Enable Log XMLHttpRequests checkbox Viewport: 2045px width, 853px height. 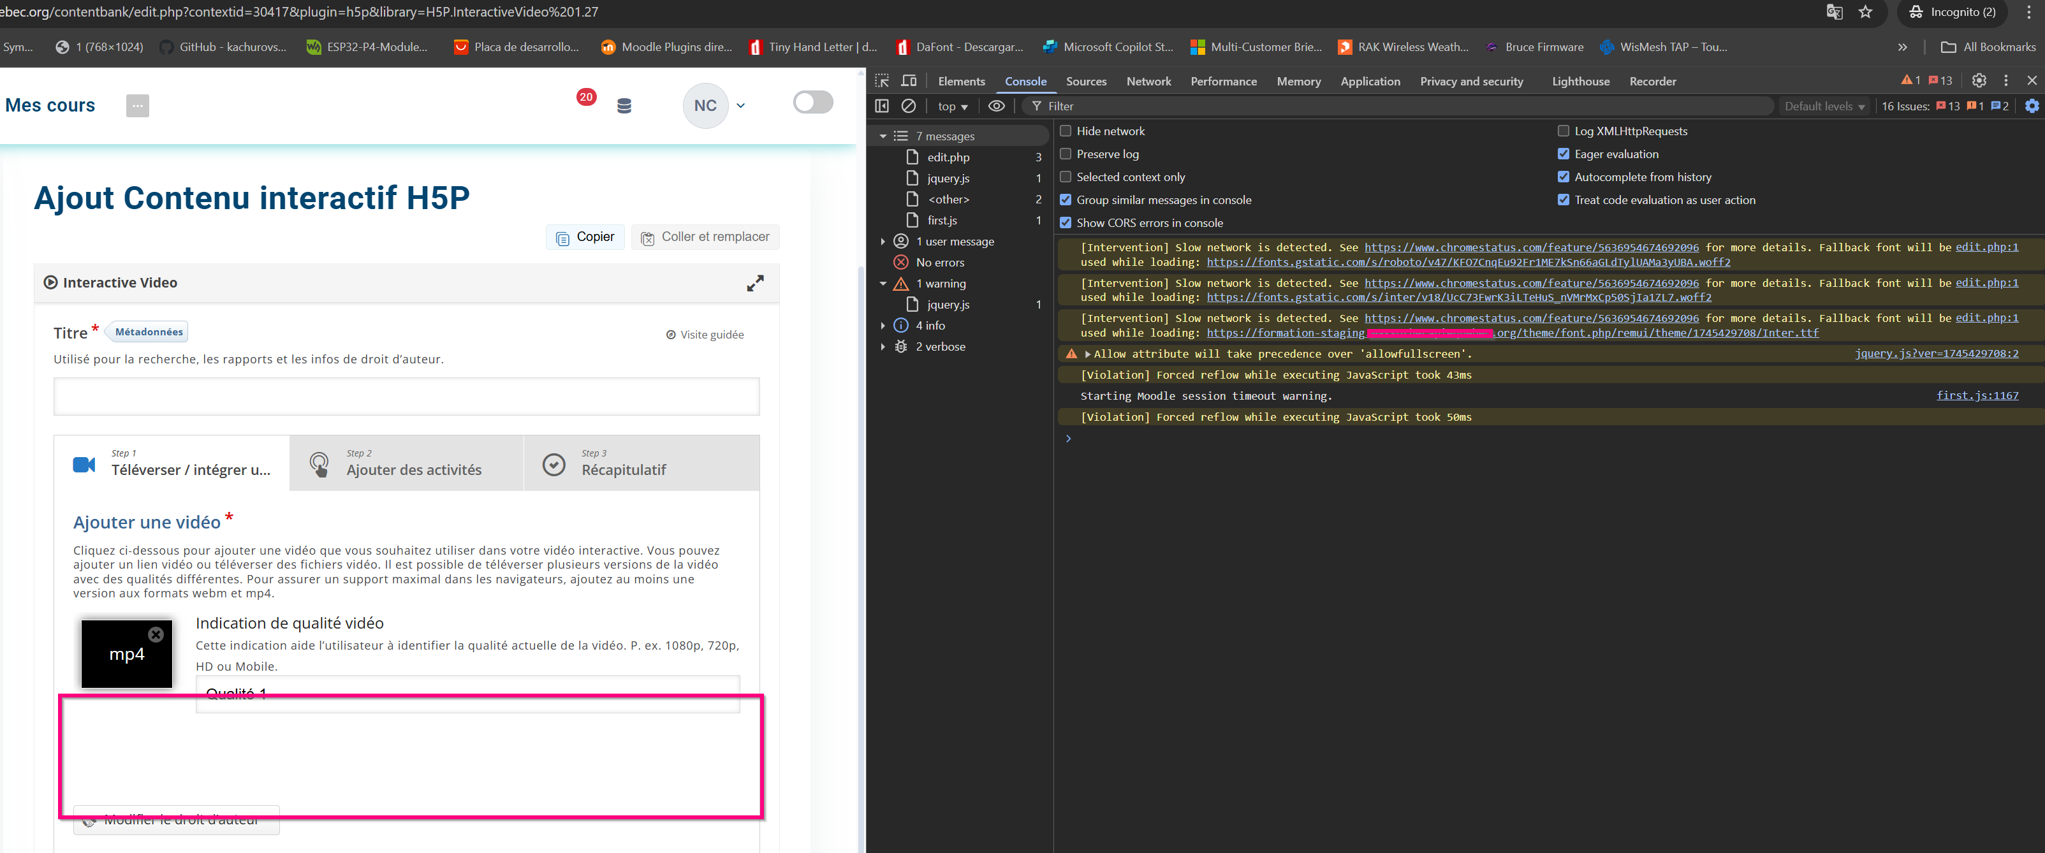[x=1563, y=131]
